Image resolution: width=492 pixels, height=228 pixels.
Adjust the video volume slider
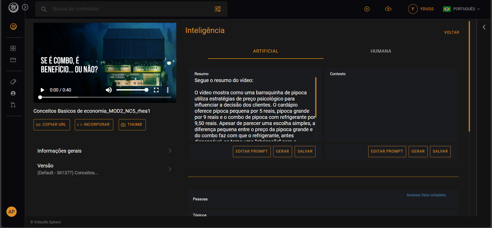pos(132,90)
